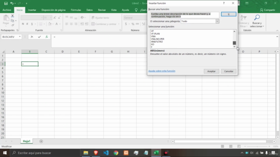
Task: Click column D header
Action: pos(63,51)
